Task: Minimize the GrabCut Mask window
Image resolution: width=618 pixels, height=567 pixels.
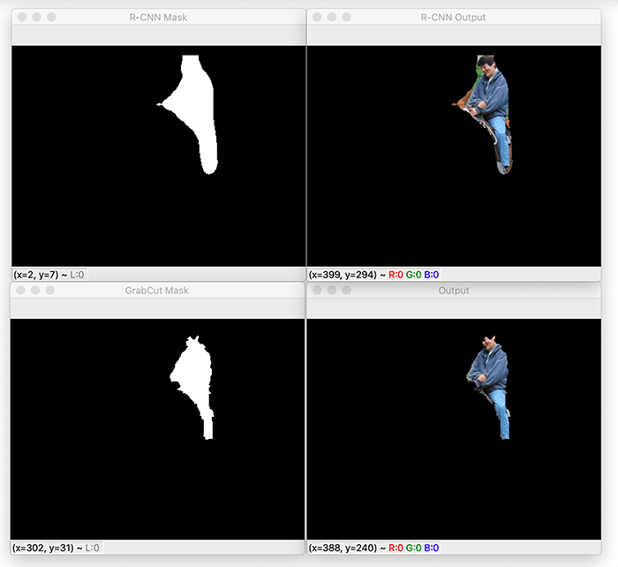Action: (36, 290)
